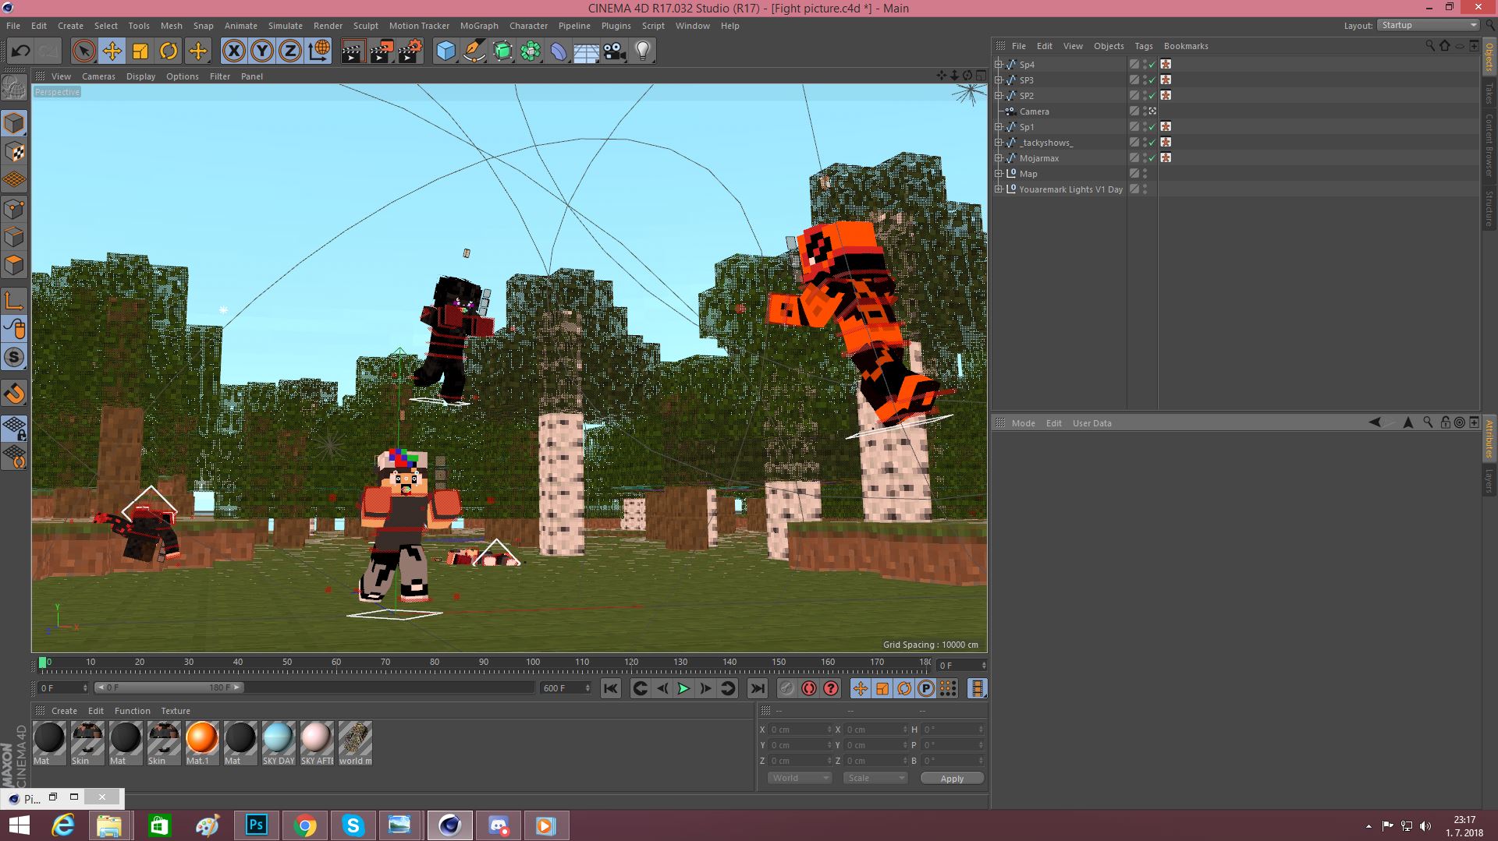The height and width of the screenshot is (841, 1498).
Task: Add a Cube primitive object
Action: [x=445, y=51]
